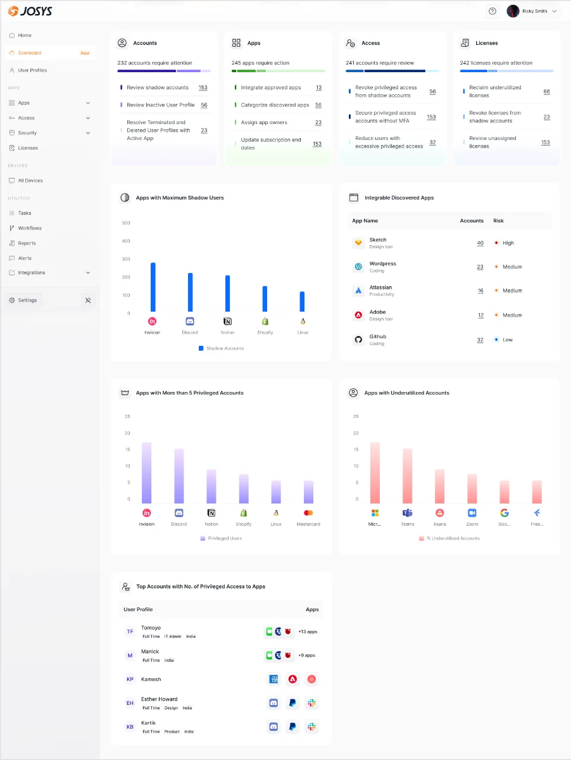Select the Scorecard menu item

pos(49,53)
